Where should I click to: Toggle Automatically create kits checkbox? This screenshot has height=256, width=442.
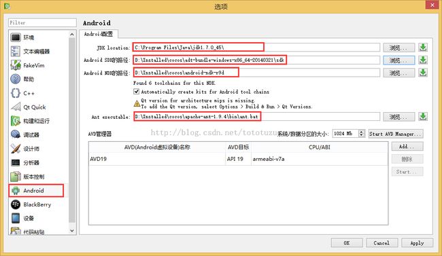[x=137, y=92]
